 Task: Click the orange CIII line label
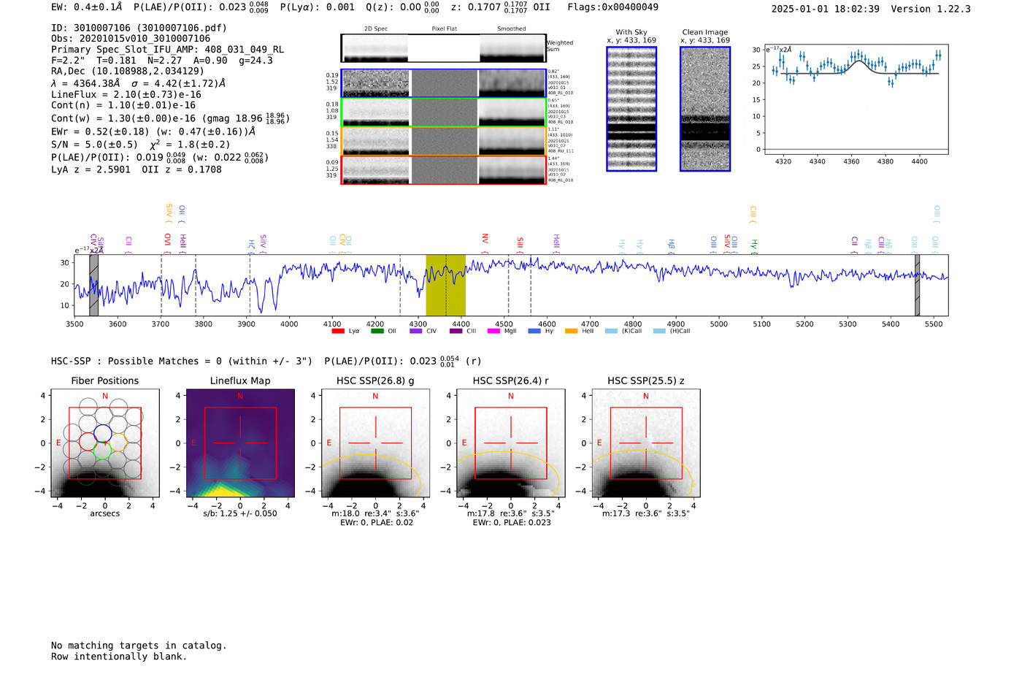coord(753,215)
